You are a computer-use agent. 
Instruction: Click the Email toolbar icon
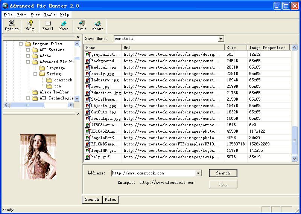pos(48,26)
